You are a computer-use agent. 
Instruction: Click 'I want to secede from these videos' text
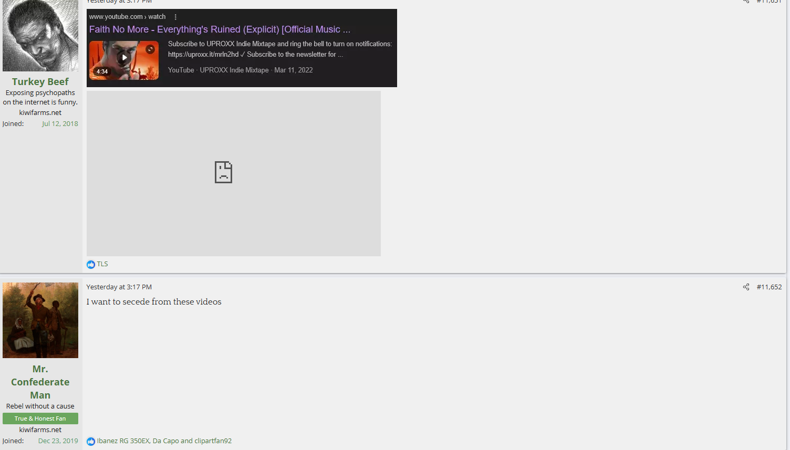(x=154, y=302)
